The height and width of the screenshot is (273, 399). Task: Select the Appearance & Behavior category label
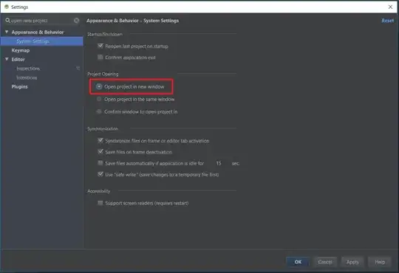38,32
